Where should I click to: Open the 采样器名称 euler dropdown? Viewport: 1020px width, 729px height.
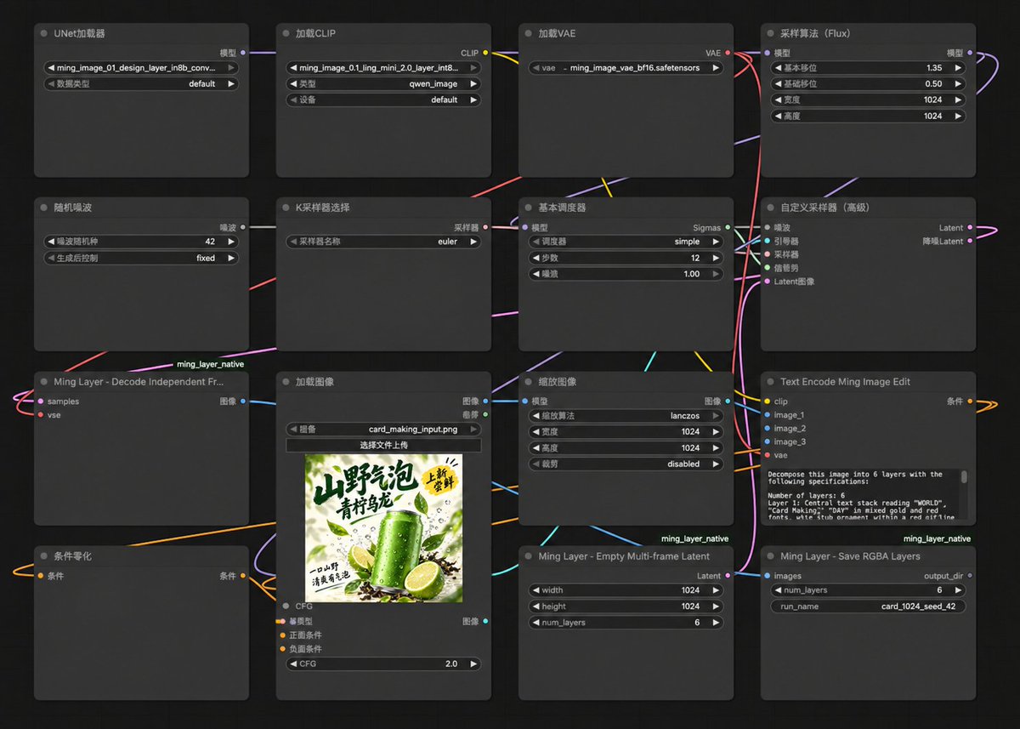pos(383,242)
